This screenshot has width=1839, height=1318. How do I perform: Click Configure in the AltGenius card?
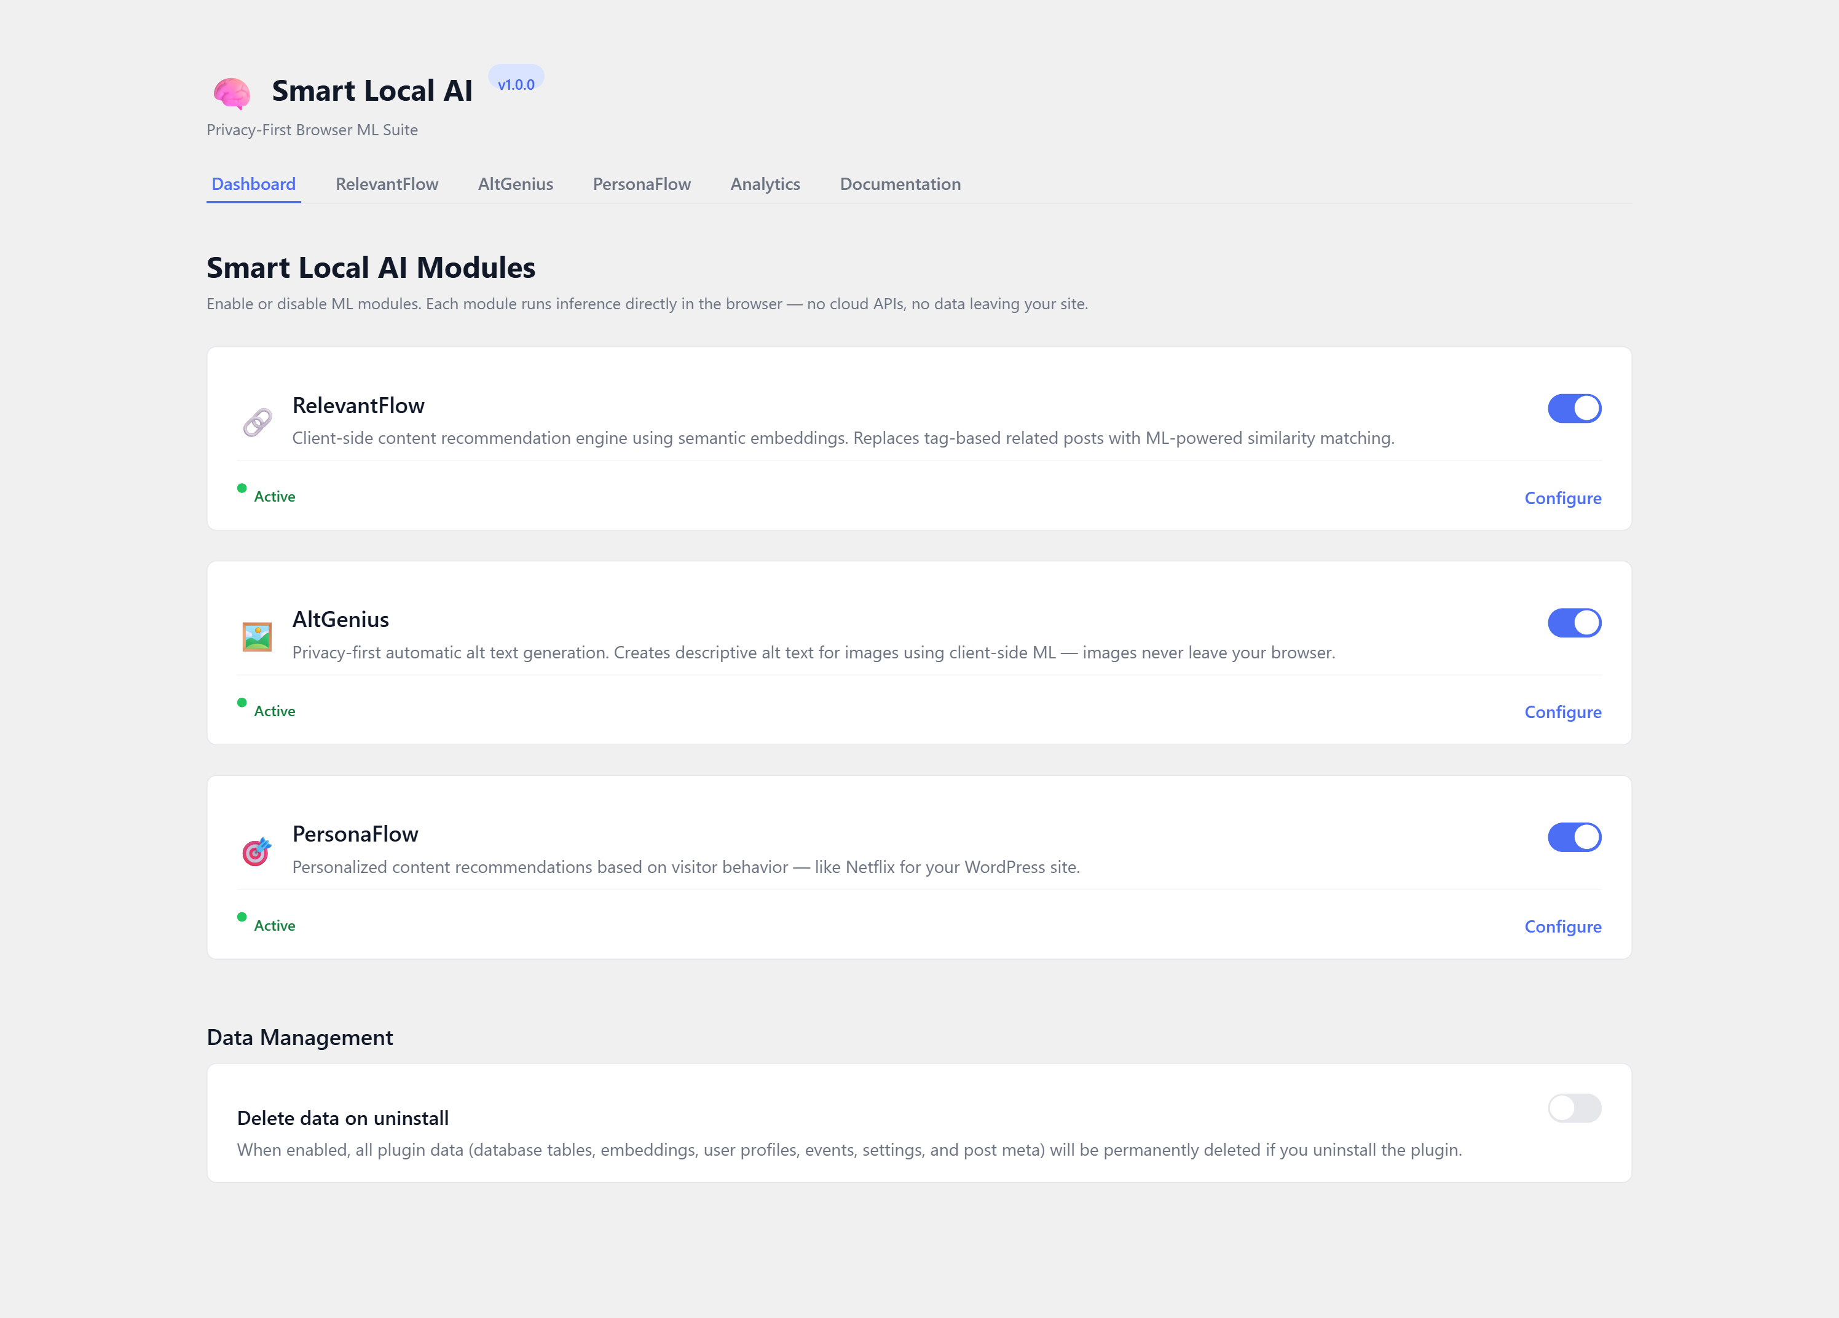click(1562, 712)
